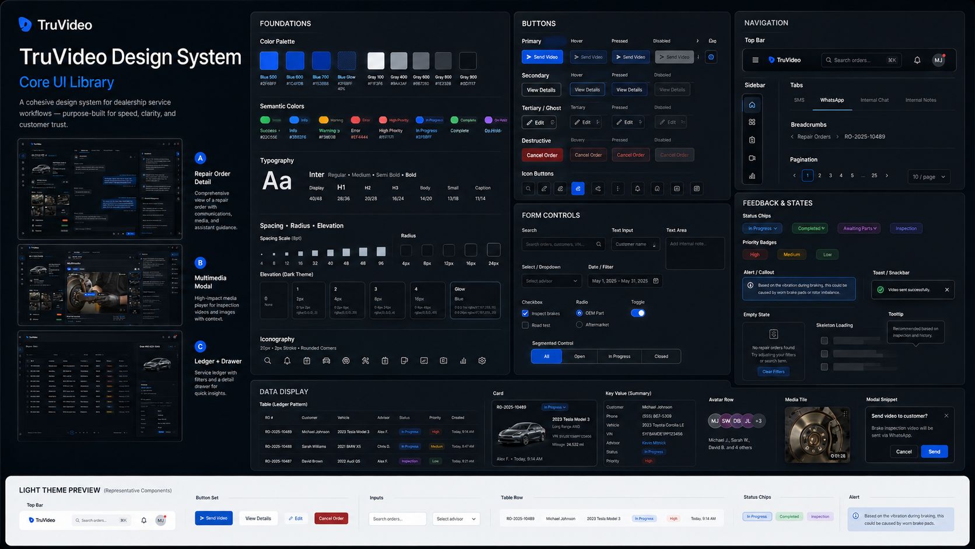Click Send in the Modal Snippet
The image size is (975, 549).
tap(934, 452)
